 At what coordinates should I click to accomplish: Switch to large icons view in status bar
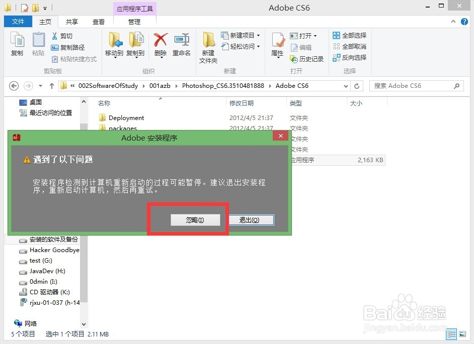462,334
